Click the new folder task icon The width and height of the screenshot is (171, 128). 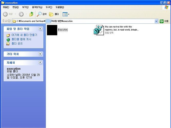pos(8,35)
